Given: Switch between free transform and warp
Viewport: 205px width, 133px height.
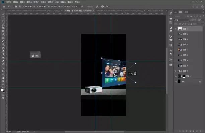Looking at the screenshot, I should point(97,7).
